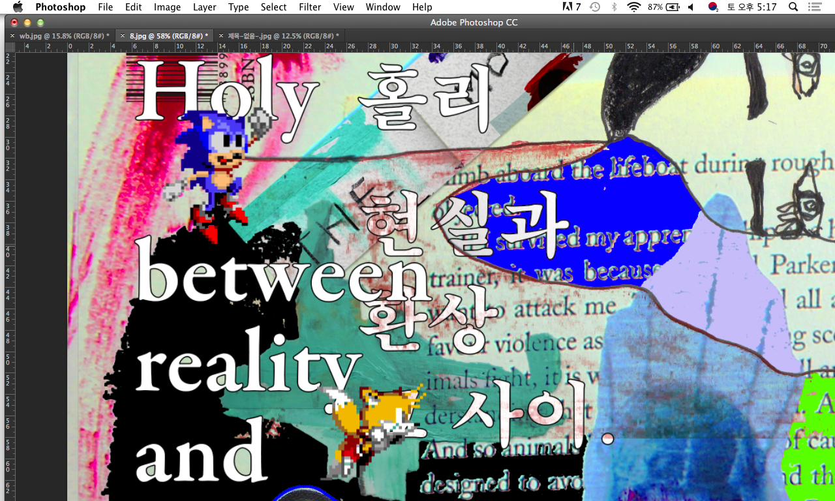Open the Wi-Fi status menu
The height and width of the screenshot is (501, 835).
[633, 7]
